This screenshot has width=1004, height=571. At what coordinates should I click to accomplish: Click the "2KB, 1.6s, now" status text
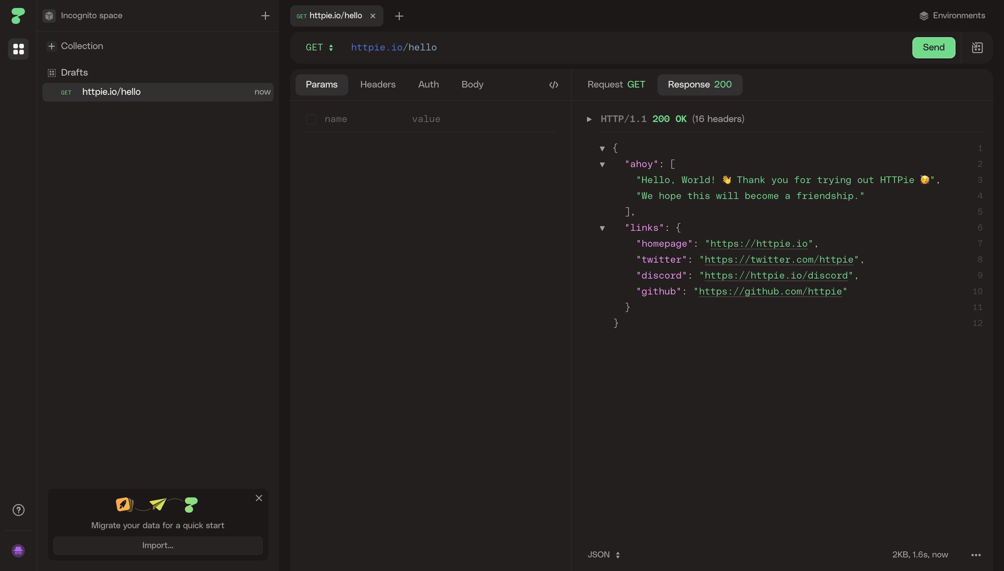(x=920, y=555)
